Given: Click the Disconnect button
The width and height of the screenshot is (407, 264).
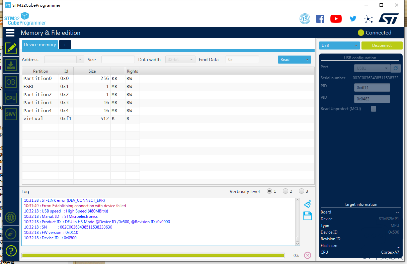Looking at the screenshot, I should [x=382, y=46].
